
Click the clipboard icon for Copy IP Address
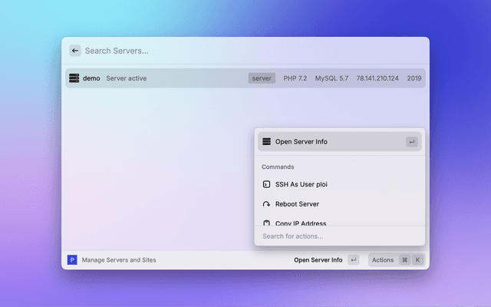click(x=266, y=223)
